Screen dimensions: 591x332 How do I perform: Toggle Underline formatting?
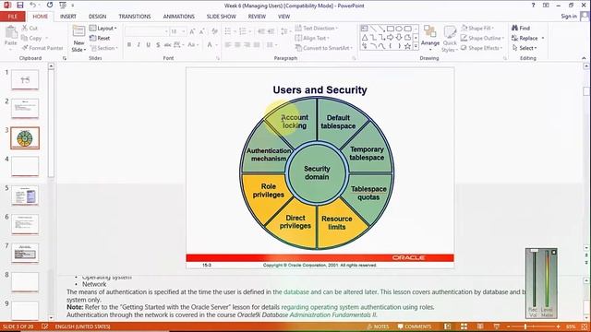(x=148, y=45)
